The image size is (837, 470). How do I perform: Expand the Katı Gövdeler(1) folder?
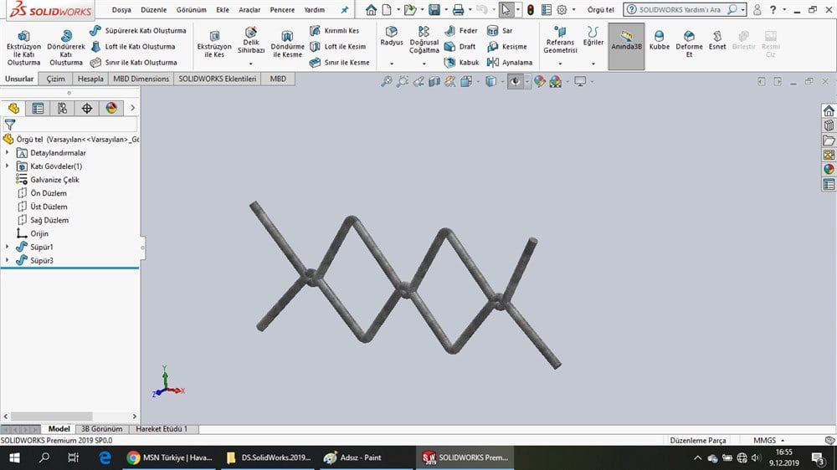[8, 166]
